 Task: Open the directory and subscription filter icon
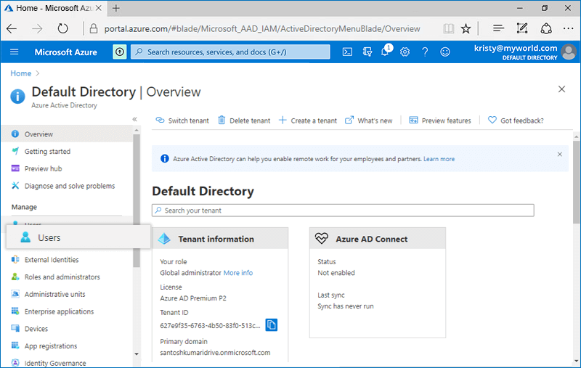click(x=367, y=52)
